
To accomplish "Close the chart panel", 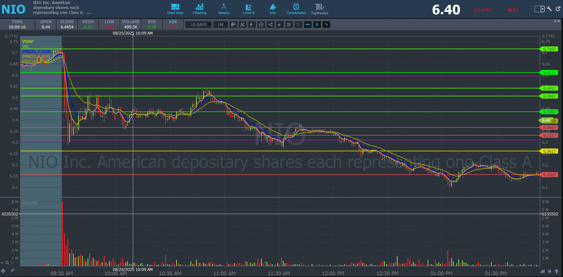I will coord(559,21).
